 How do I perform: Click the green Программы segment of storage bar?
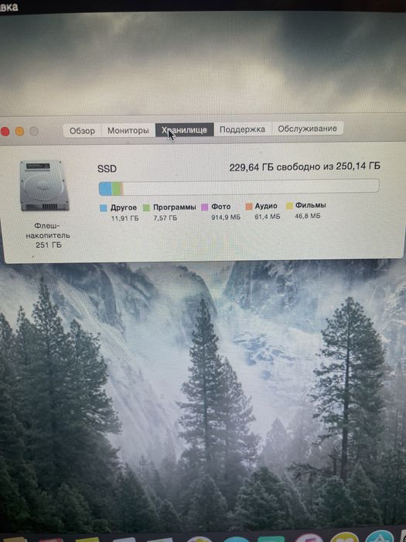116,189
